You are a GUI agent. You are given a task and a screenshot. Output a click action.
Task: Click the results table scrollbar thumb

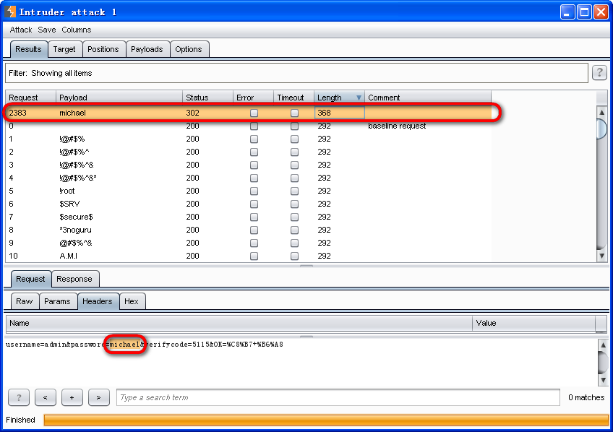(x=601, y=129)
